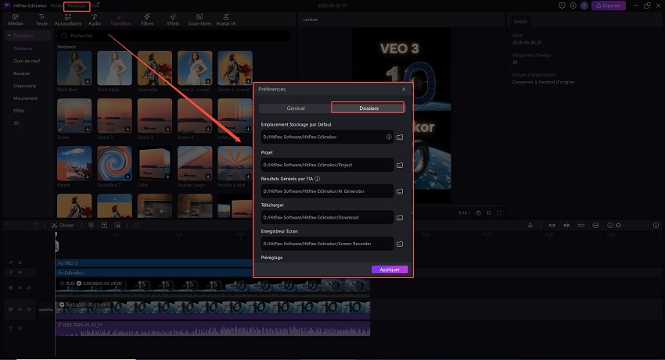Click the undo arrow in timeline toolbar
665x360 pixels.
[10, 226]
